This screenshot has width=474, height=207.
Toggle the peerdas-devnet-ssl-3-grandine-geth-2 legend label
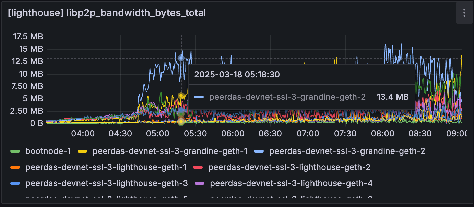(347, 151)
